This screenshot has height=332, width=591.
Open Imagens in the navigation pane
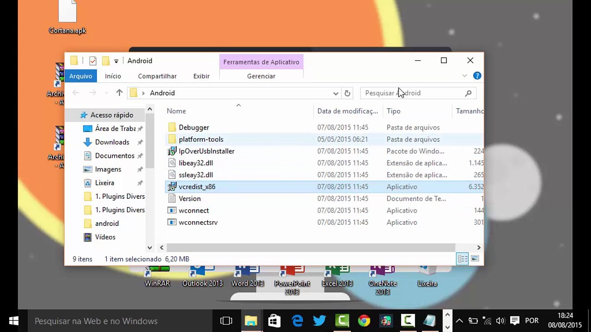click(x=108, y=169)
